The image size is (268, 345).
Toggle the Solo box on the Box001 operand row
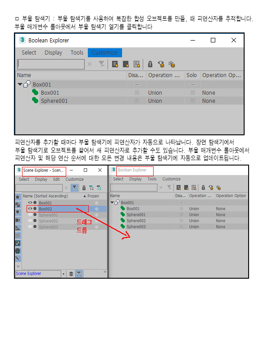193,92
